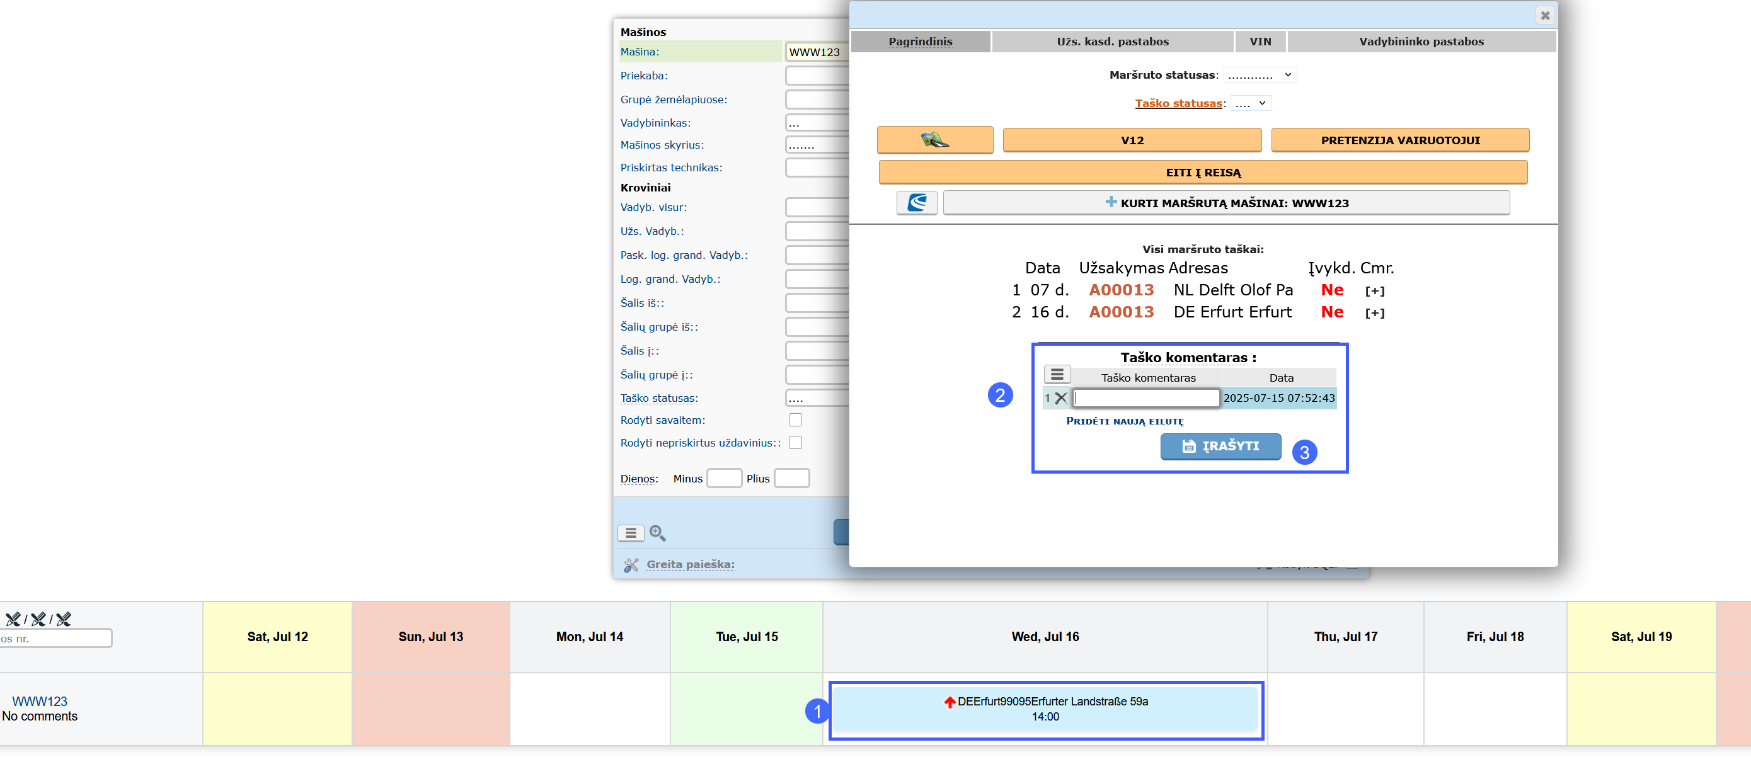Screen dimensions: 1751x769
Task: Open the Vadybininkas dropdown in filter panel
Action: click(817, 123)
